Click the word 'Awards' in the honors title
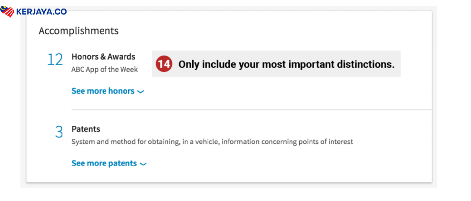Screen dimensions: 471x201 pos(121,57)
